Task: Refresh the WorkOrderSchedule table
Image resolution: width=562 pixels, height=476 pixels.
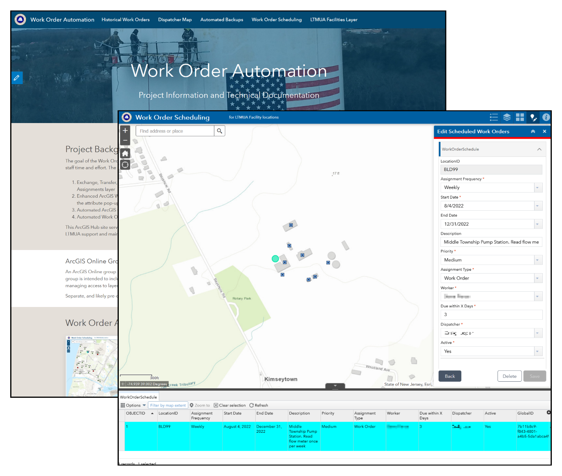Action: point(258,405)
